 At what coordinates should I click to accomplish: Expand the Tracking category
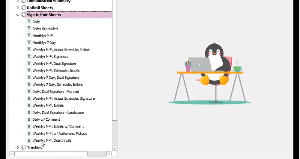coord(18,147)
